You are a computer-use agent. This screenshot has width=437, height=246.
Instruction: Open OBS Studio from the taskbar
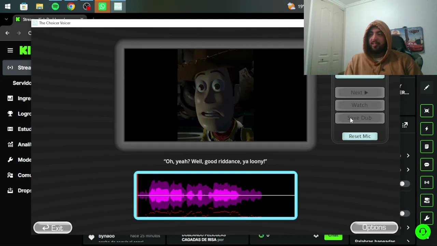[x=87, y=6]
